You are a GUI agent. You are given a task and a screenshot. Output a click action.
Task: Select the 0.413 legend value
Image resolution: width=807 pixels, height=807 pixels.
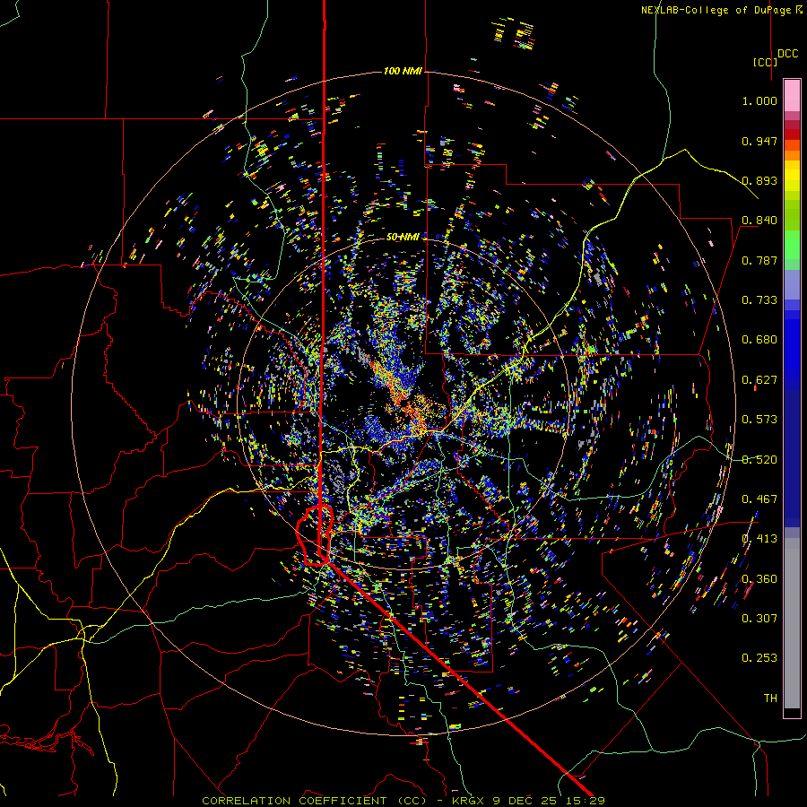tap(759, 539)
